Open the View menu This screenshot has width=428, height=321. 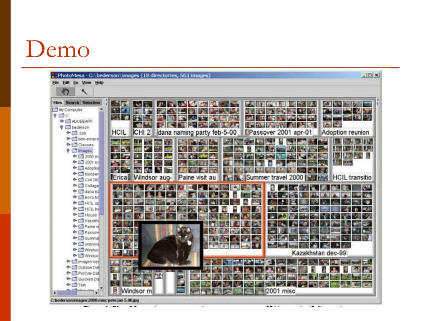87,82
